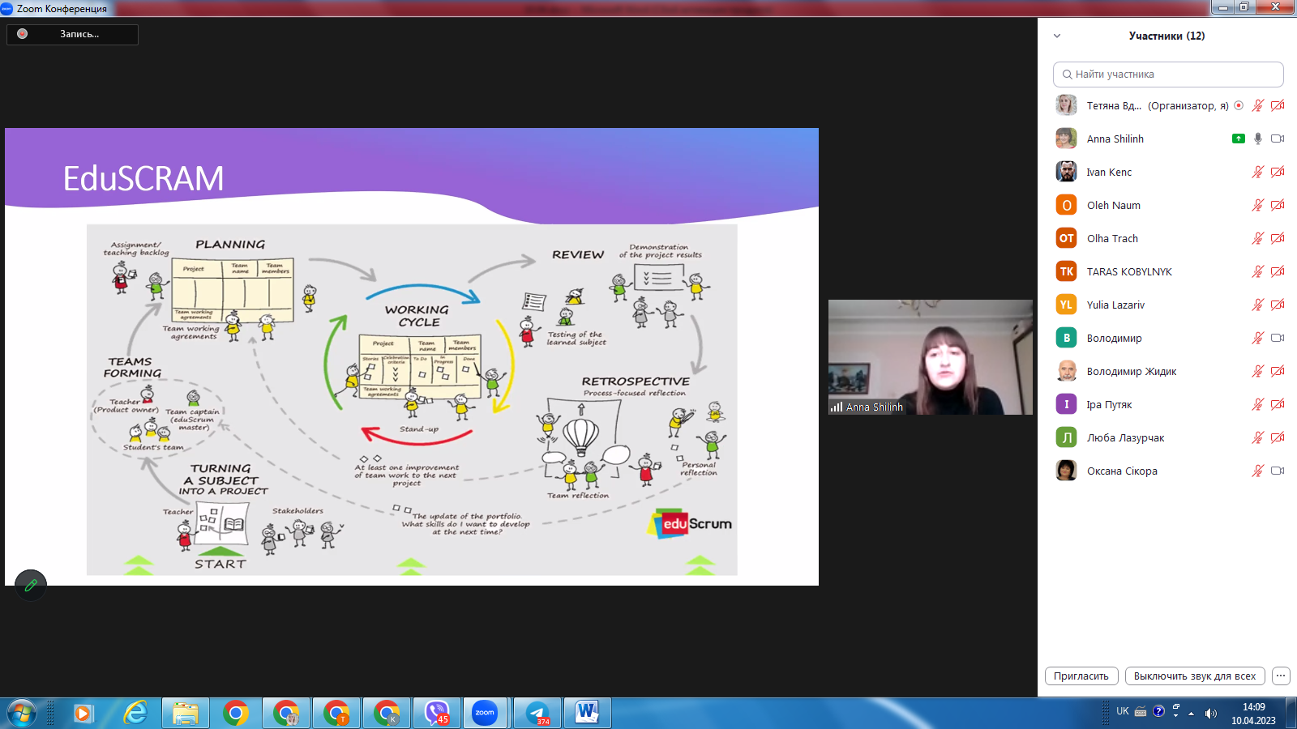The width and height of the screenshot is (1297, 729).
Task: Click the speaker volume tray icon
Action: [1210, 713]
